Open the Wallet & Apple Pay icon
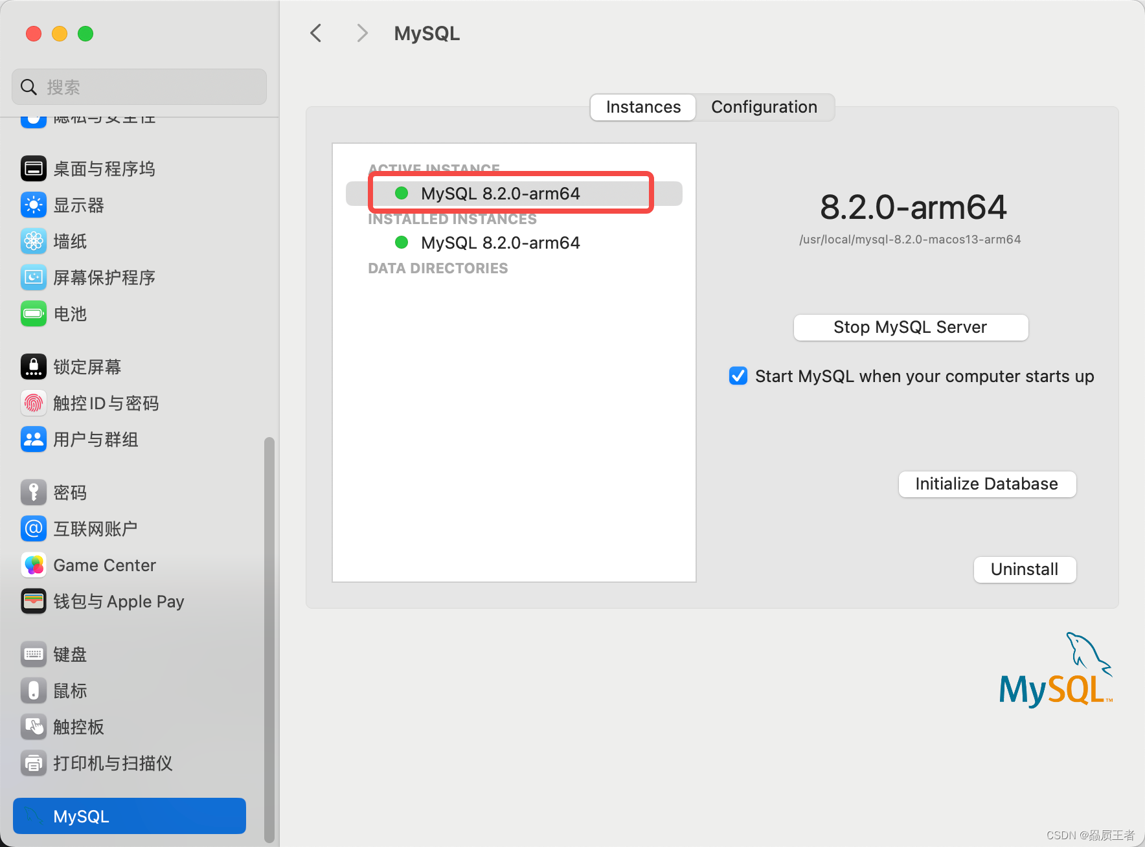The image size is (1145, 847). (x=34, y=602)
